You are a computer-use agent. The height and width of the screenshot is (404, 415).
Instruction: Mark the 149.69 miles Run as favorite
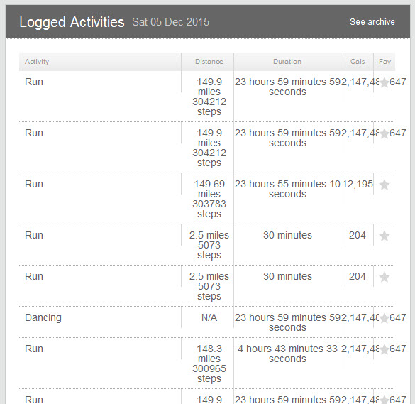click(384, 185)
